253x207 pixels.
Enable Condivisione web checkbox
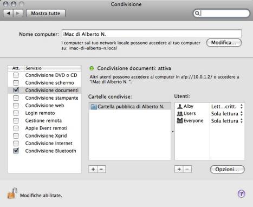(x=16, y=106)
